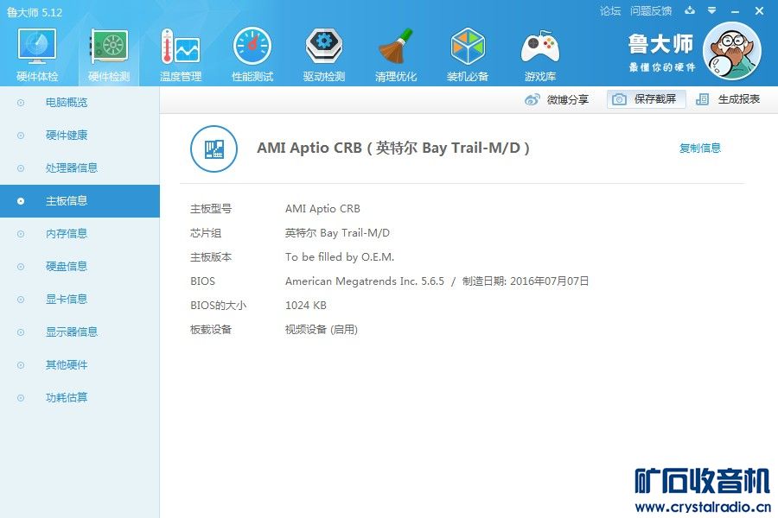
Task: Click the 板载设备 label
Action: (x=211, y=330)
